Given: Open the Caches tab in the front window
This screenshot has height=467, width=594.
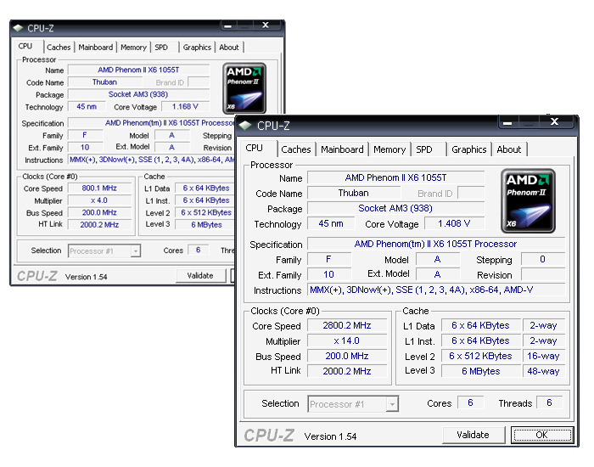Looking at the screenshot, I should tap(296, 149).
